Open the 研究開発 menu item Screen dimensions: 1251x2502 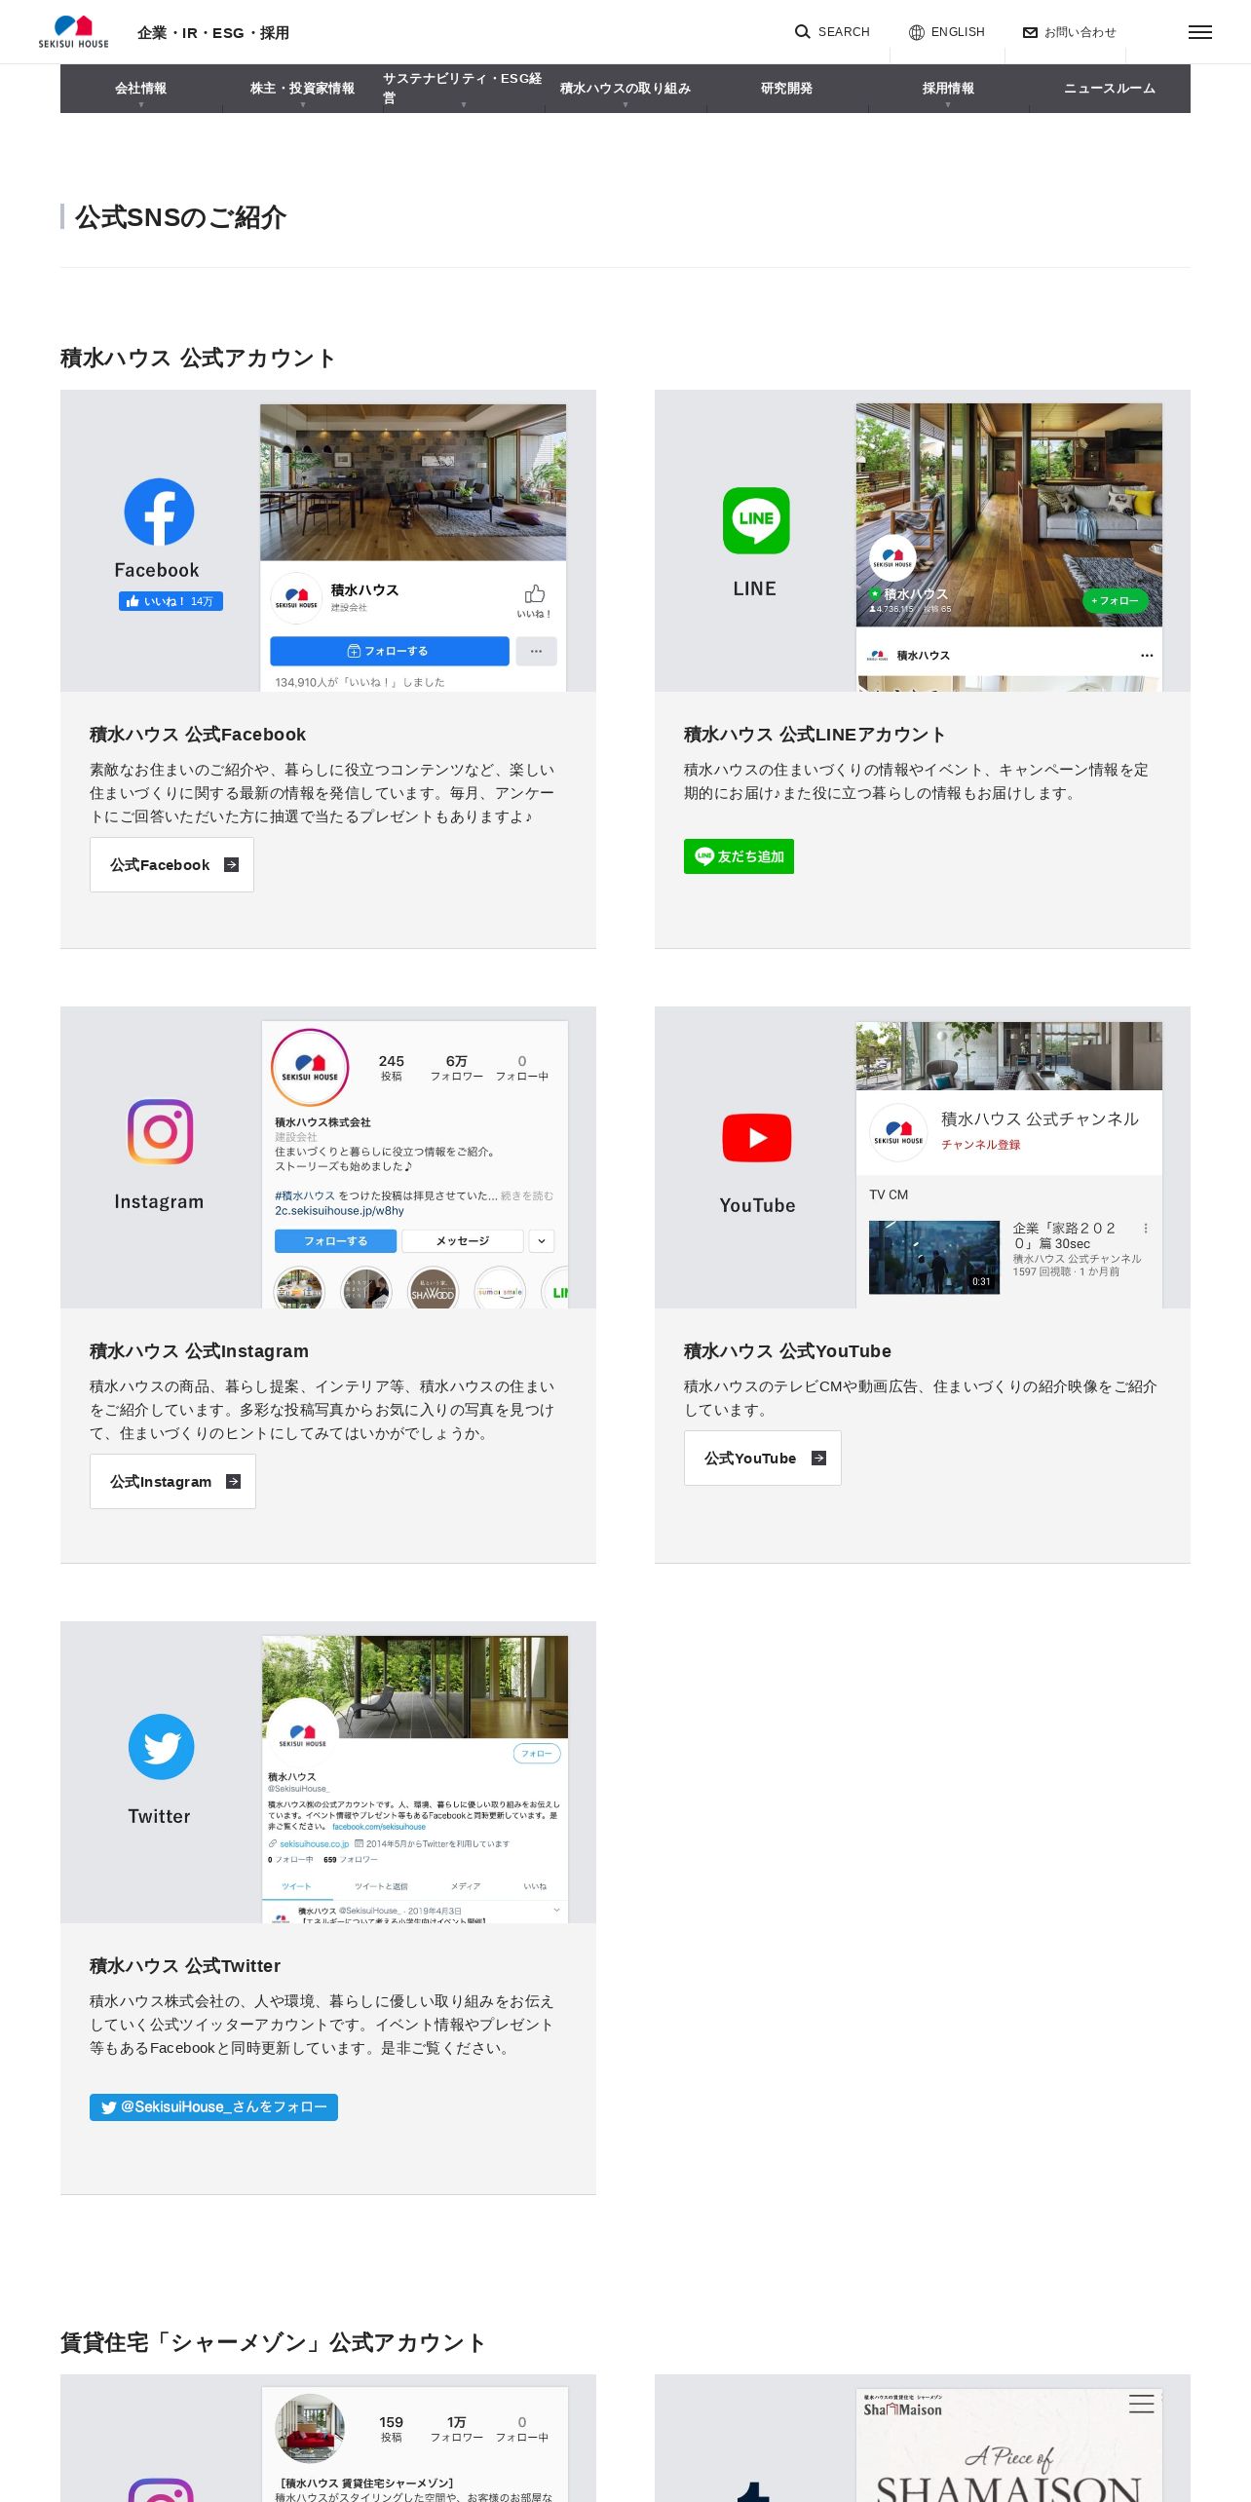click(786, 89)
